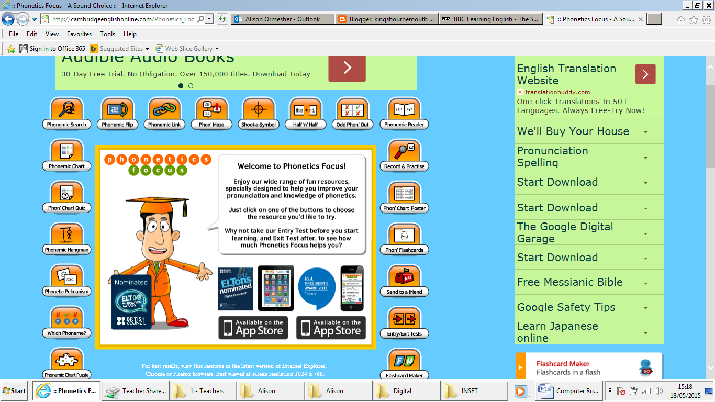Click the Windows Start button
This screenshot has height=402, width=715.
[15, 390]
